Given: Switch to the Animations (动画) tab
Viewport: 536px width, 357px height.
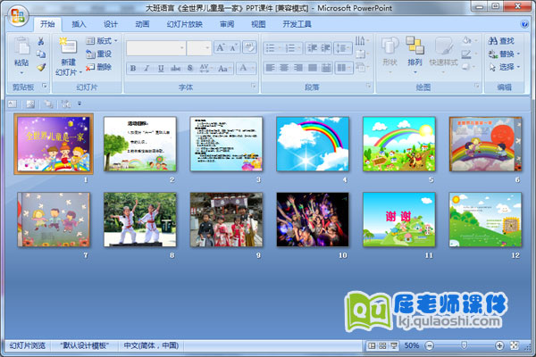Looking at the screenshot, I should (142, 24).
